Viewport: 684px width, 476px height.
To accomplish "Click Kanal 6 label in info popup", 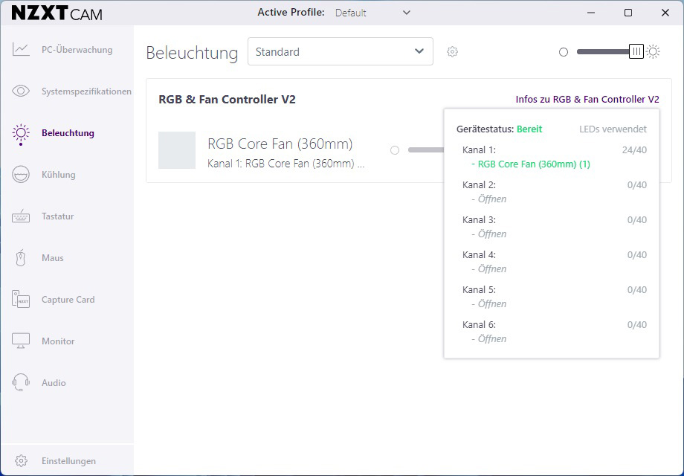I will click(x=479, y=324).
